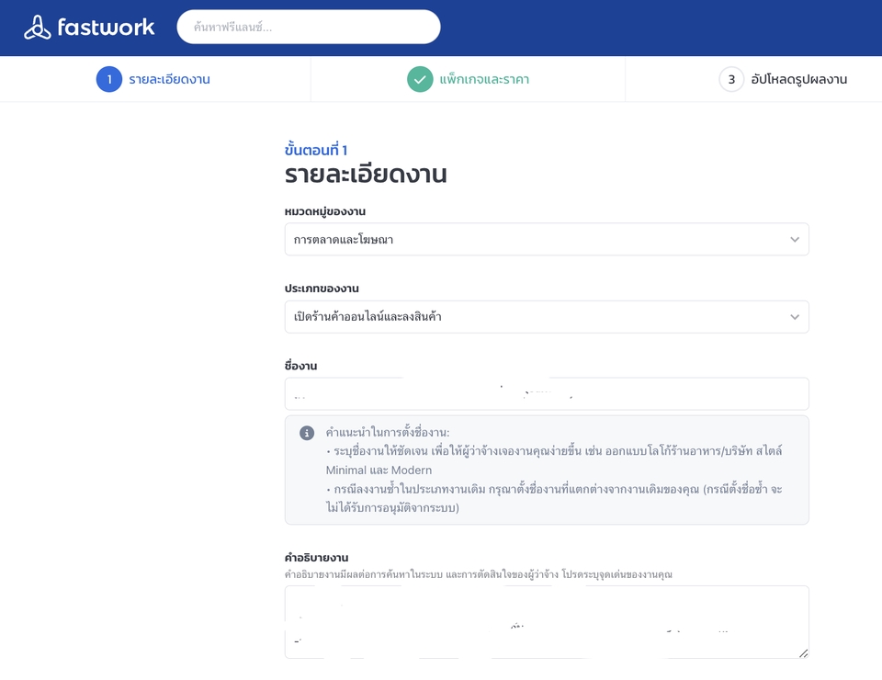This screenshot has width=882, height=680.
Task: Open the ประเภทของงาน job type dropdown
Action: point(547,316)
